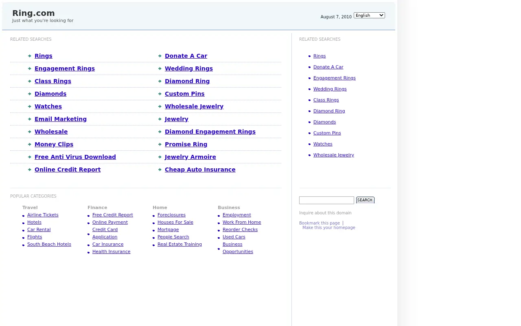Open Hotels link under Travel
The width and height of the screenshot is (521, 326).
tap(34, 222)
